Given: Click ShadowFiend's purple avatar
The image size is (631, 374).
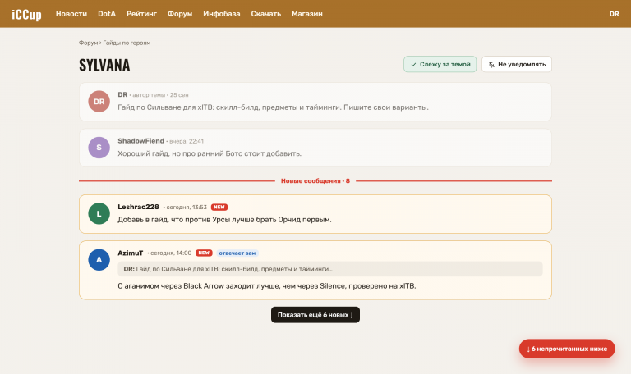Looking at the screenshot, I should [99, 148].
